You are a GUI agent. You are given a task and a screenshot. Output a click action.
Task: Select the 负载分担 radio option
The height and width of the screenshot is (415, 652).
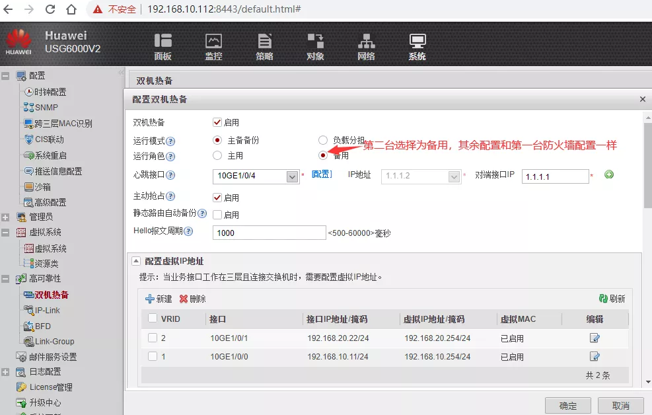coord(323,140)
